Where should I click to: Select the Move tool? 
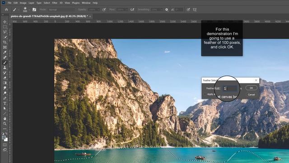click(x=5, y=22)
